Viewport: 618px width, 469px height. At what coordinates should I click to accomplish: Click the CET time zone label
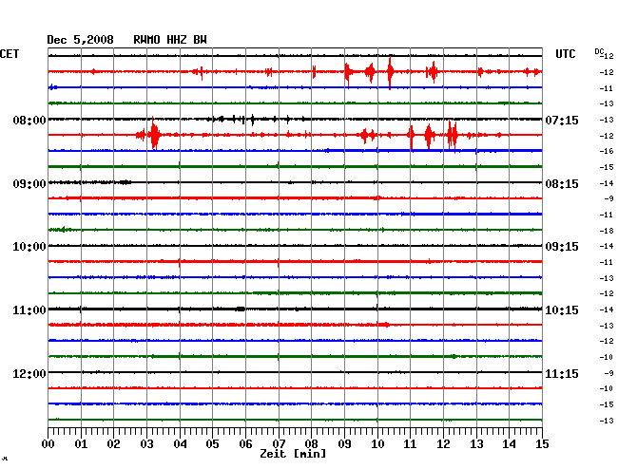coord(10,54)
